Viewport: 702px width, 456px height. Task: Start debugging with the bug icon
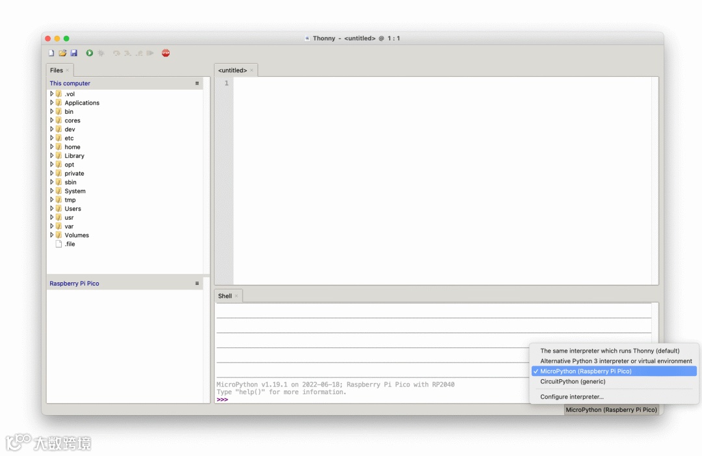pyautogui.click(x=101, y=53)
